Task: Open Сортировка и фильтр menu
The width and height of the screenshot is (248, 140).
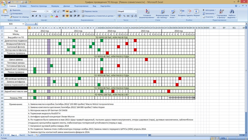Action: point(222,14)
